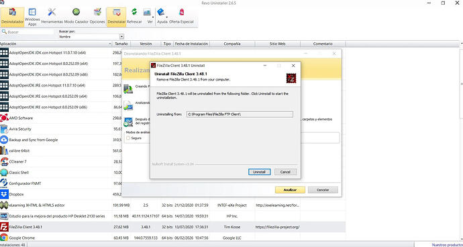This screenshot has height=247, width=463.
Task: Sort by the Aplicación column header
Action: tap(56, 44)
